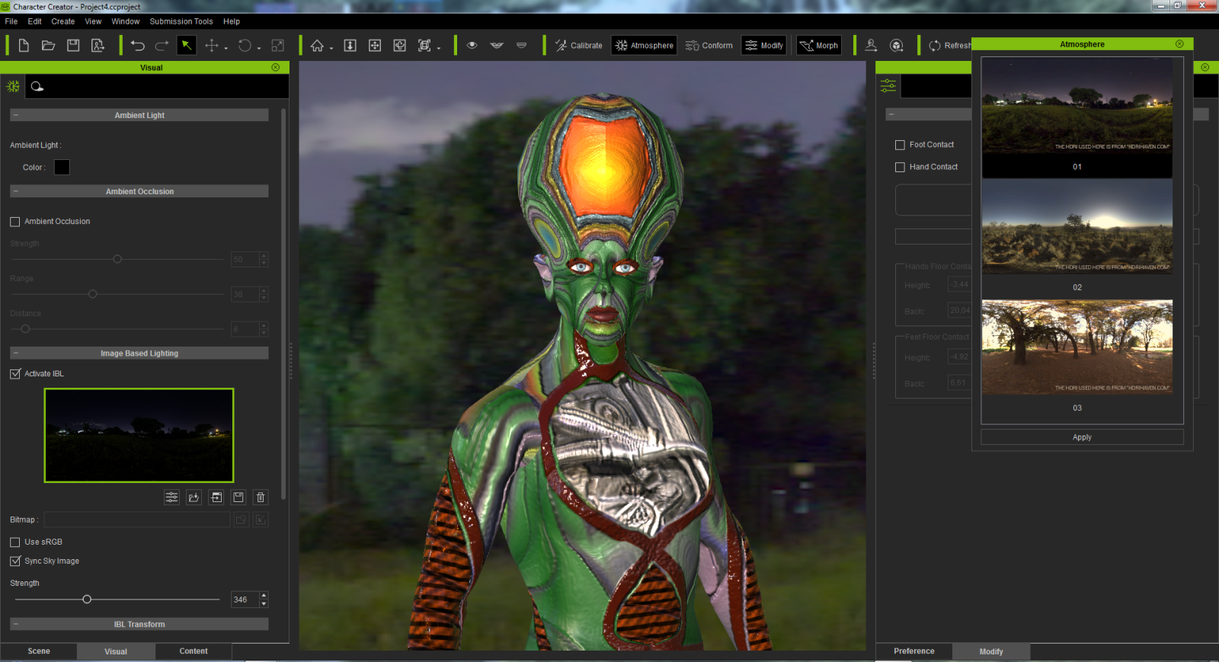The width and height of the screenshot is (1219, 662).
Task: Click the Modify toolbar button
Action: pyautogui.click(x=764, y=46)
